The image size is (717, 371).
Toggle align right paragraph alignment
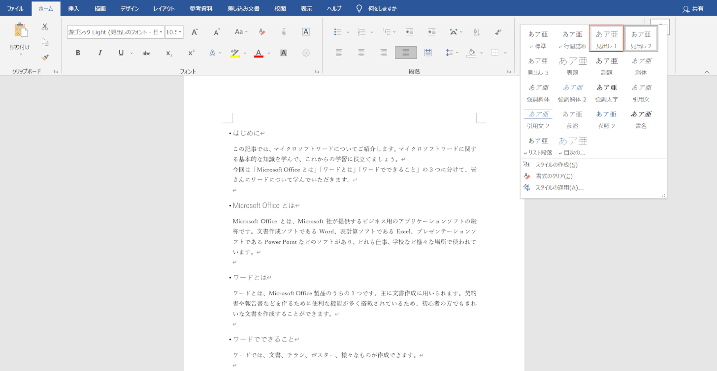[384, 53]
